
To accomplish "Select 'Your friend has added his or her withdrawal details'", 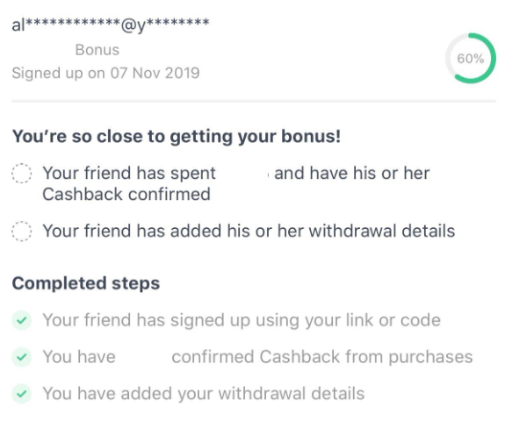I will click(x=249, y=231).
